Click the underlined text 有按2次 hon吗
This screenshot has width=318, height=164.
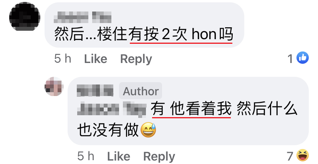pos(181,35)
